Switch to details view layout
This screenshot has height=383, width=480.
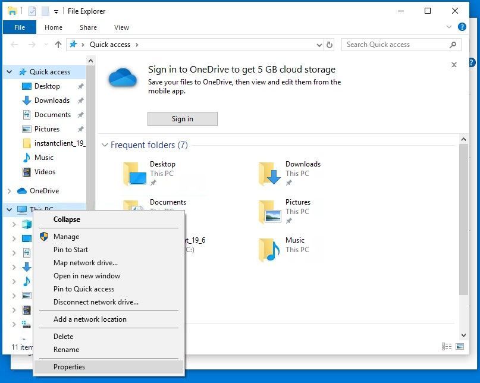[446, 346]
